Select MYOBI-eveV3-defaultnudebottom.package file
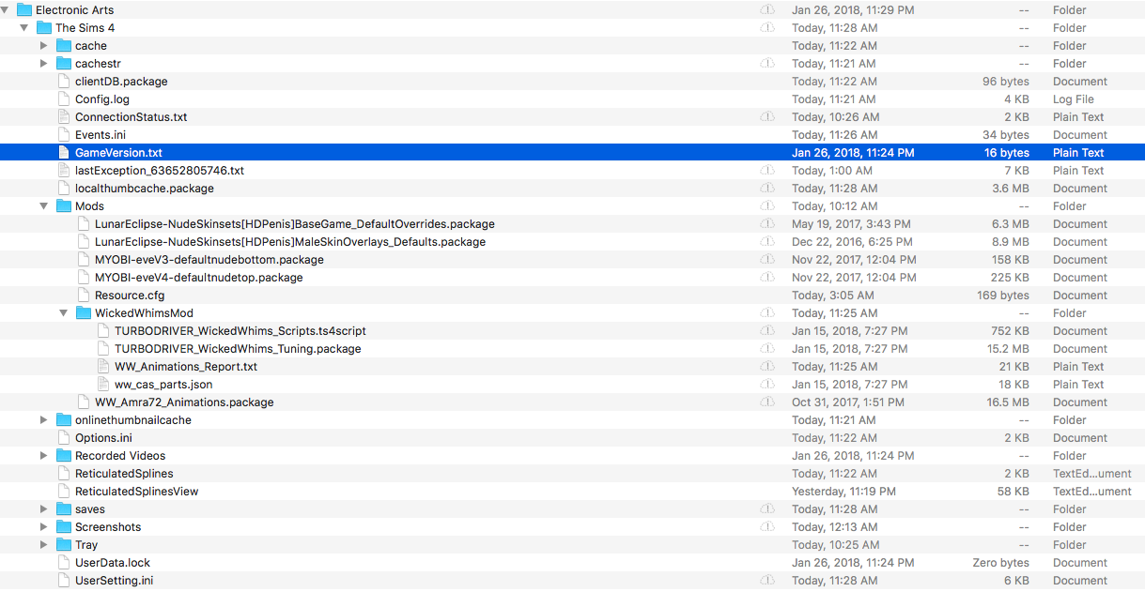The width and height of the screenshot is (1145, 607). (x=209, y=260)
